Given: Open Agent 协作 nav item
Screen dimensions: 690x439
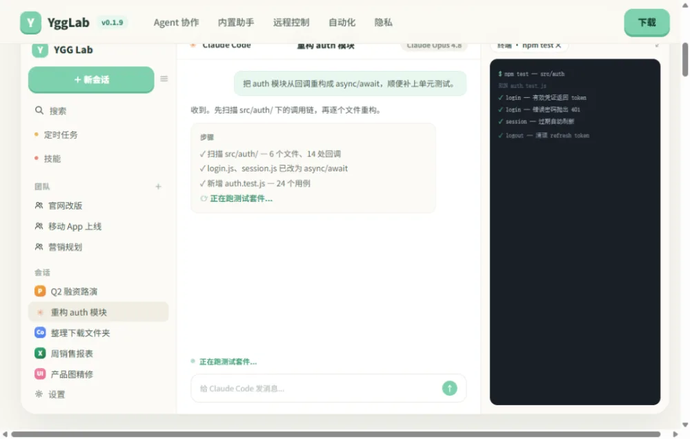Looking at the screenshot, I should pos(176,23).
